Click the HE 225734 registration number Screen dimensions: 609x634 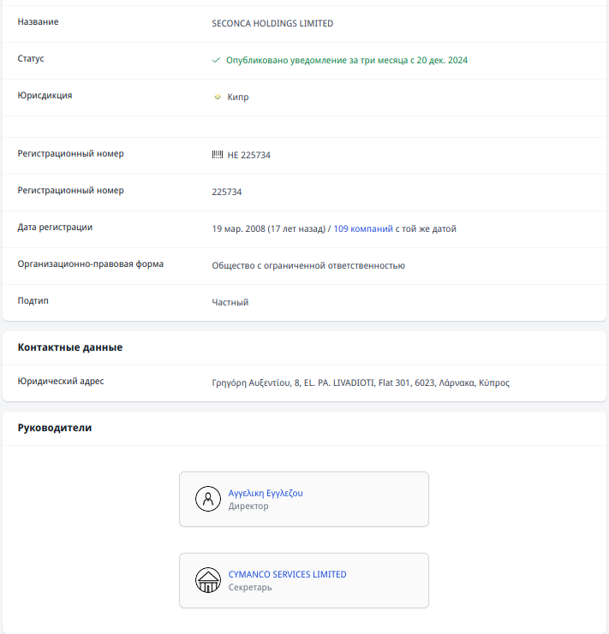[x=249, y=155]
